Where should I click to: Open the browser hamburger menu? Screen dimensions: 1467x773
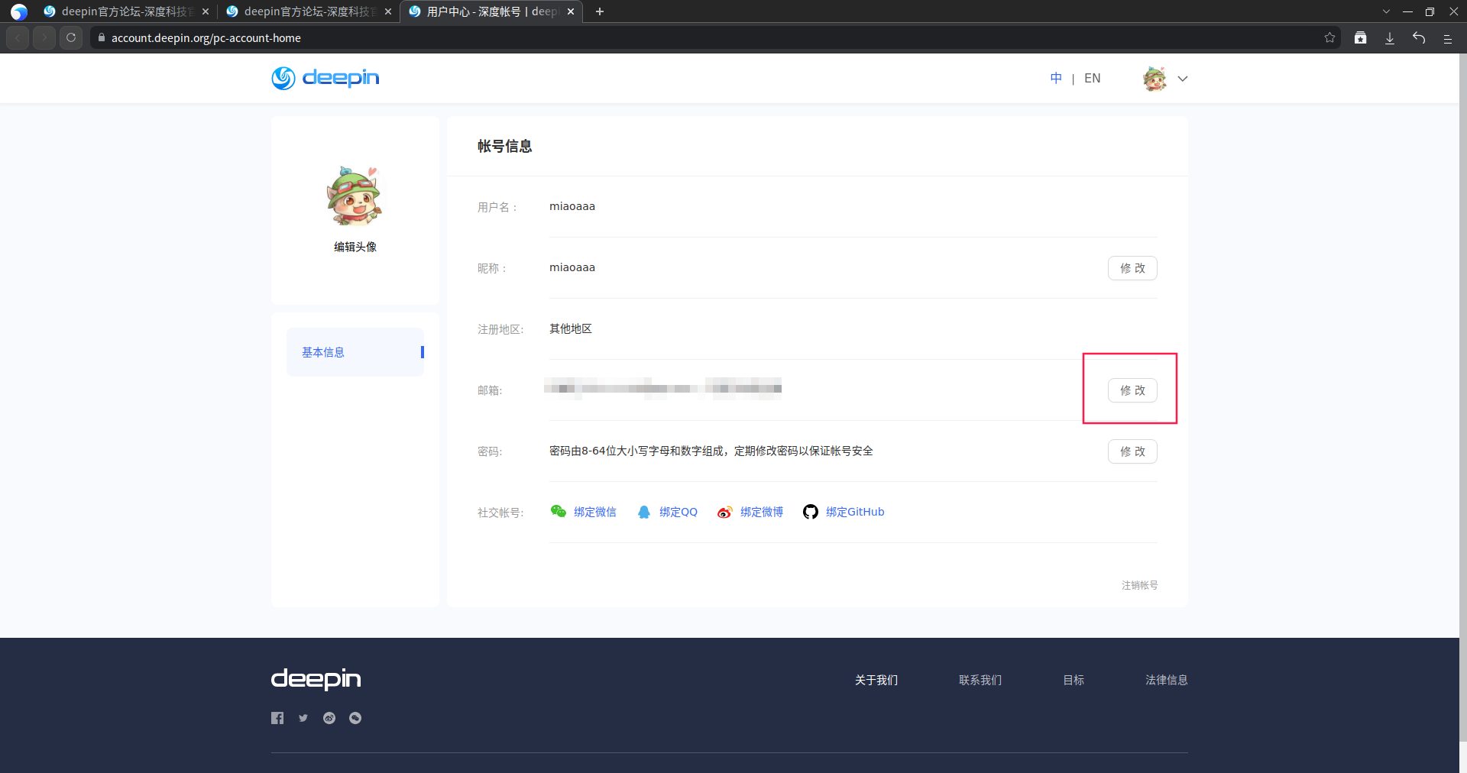[x=1448, y=37]
